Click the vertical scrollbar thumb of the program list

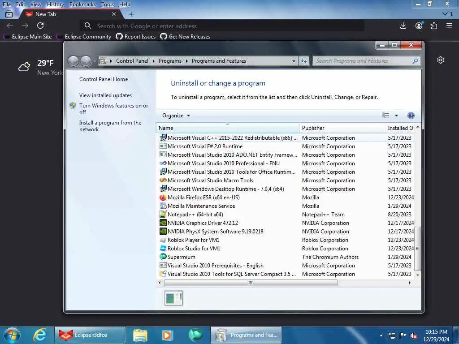coord(417,249)
